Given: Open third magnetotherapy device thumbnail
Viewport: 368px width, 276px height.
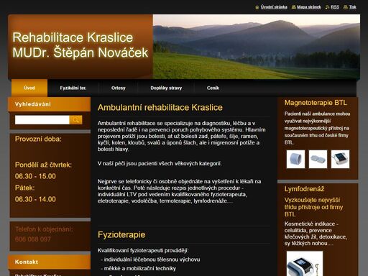Looking at the screenshot, I should coord(340,159).
